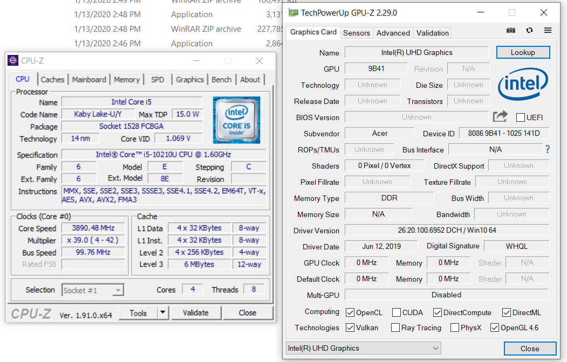567x362 pixels.
Task: Click the Multiplier value x 39.0 (4 - 42)
Action: 93,240
